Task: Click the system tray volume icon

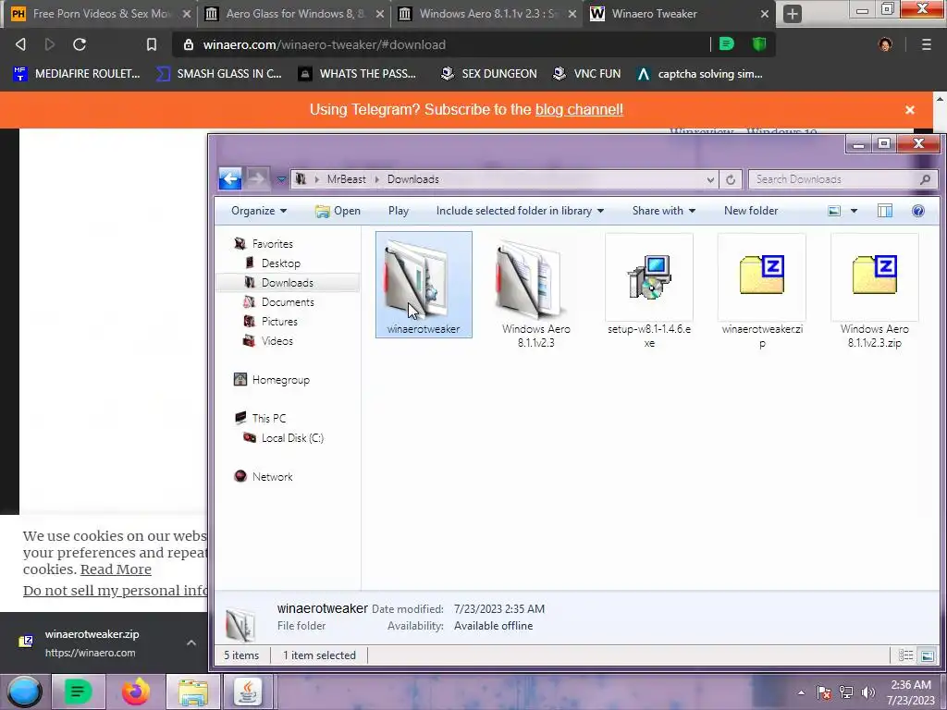Action: (867, 692)
